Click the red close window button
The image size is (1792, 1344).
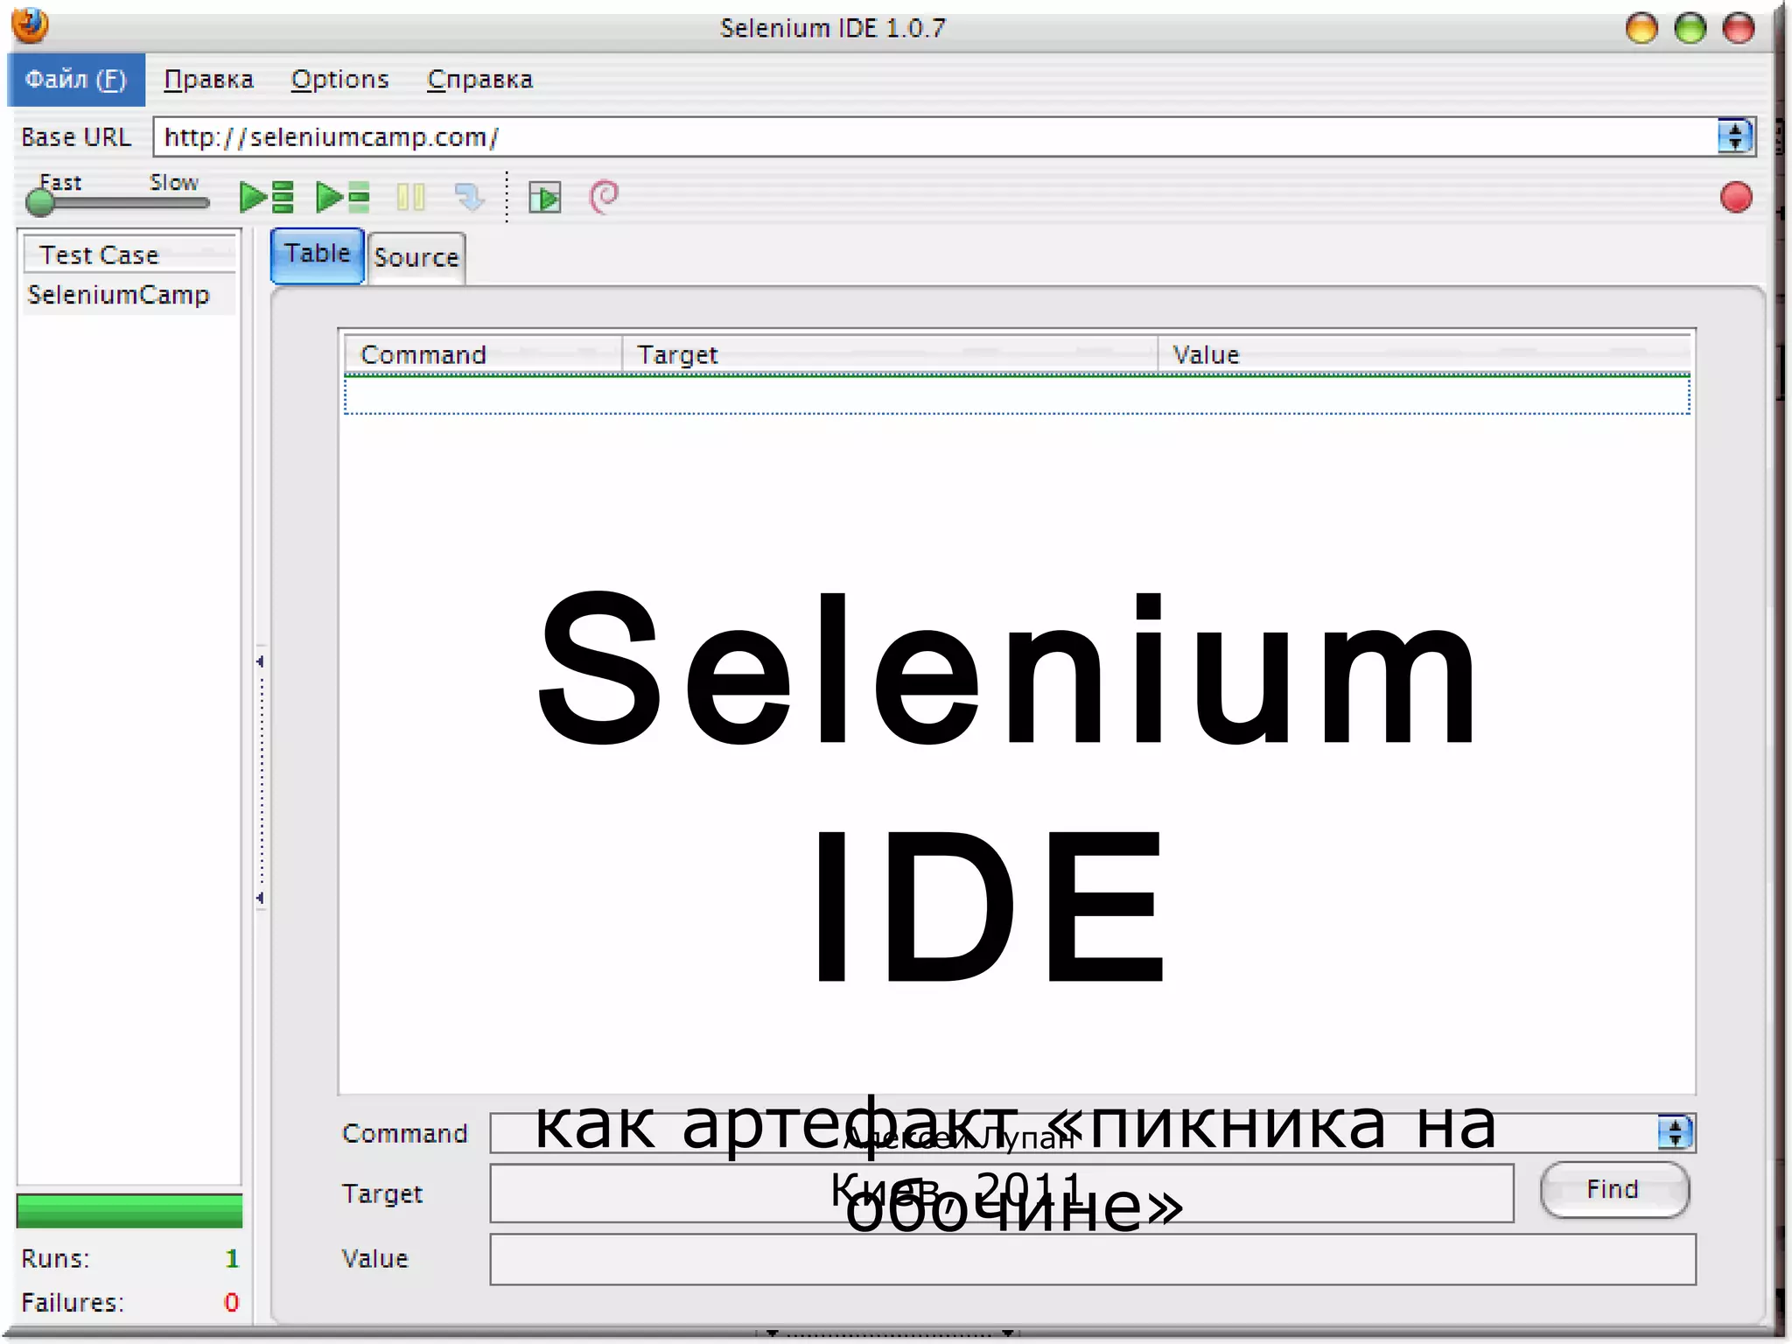pos(1739,28)
